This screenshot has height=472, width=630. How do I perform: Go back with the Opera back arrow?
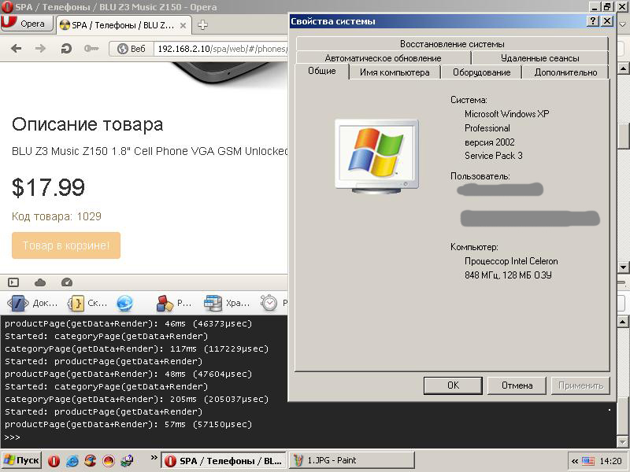pyautogui.click(x=16, y=49)
